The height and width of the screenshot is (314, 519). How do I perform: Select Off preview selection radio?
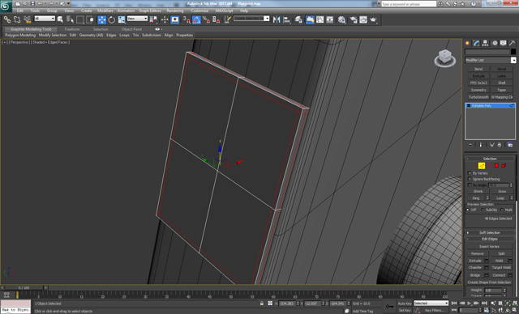click(468, 210)
